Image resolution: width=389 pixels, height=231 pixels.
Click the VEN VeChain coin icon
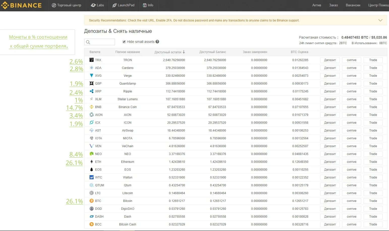(92, 146)
